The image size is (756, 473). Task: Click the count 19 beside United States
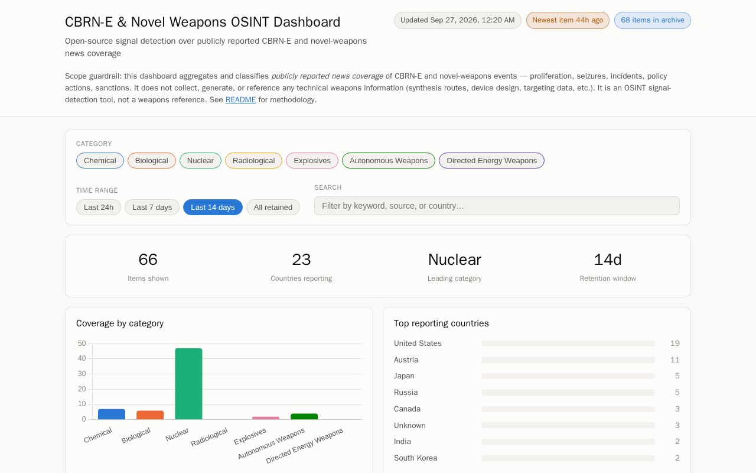click(675, 344)
